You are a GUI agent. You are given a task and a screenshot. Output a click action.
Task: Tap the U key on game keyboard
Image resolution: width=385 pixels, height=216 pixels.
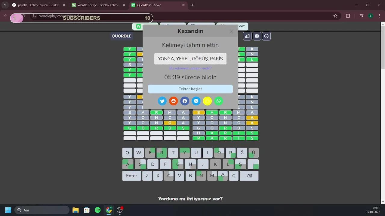click(x=196, y=153)
